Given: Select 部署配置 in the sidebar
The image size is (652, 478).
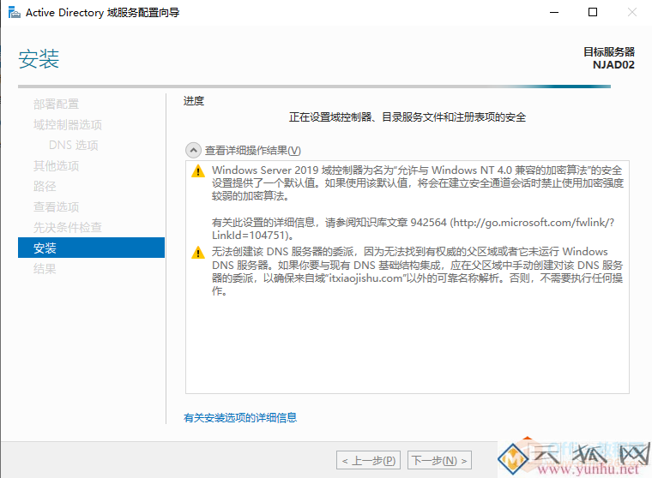Looking at the screenshot, I should click(56, 104).
